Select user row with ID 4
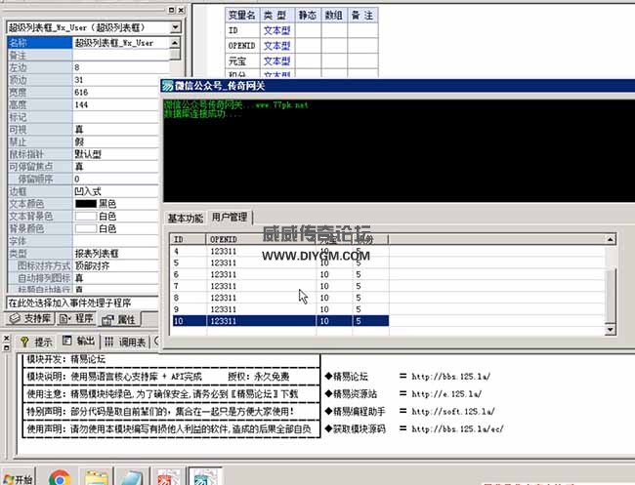Image resolution: width=635 pixels, height=485 pixels. pos(279,251)
